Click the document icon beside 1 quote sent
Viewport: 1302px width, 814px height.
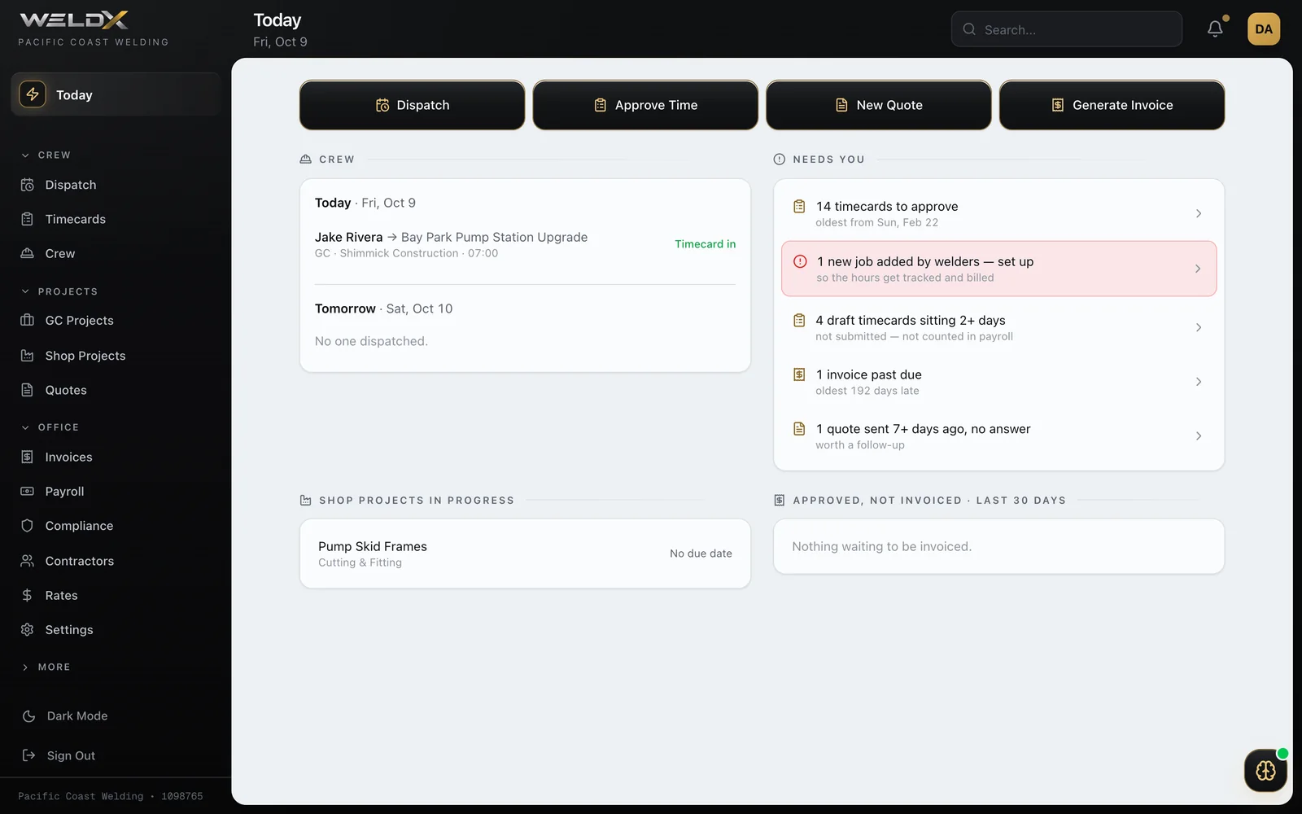tap(799, 429)
